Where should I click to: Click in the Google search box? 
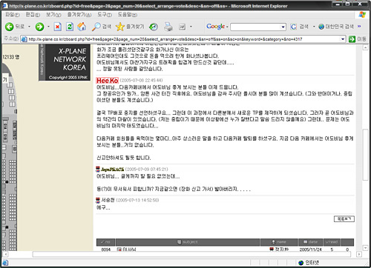[255, 27]
